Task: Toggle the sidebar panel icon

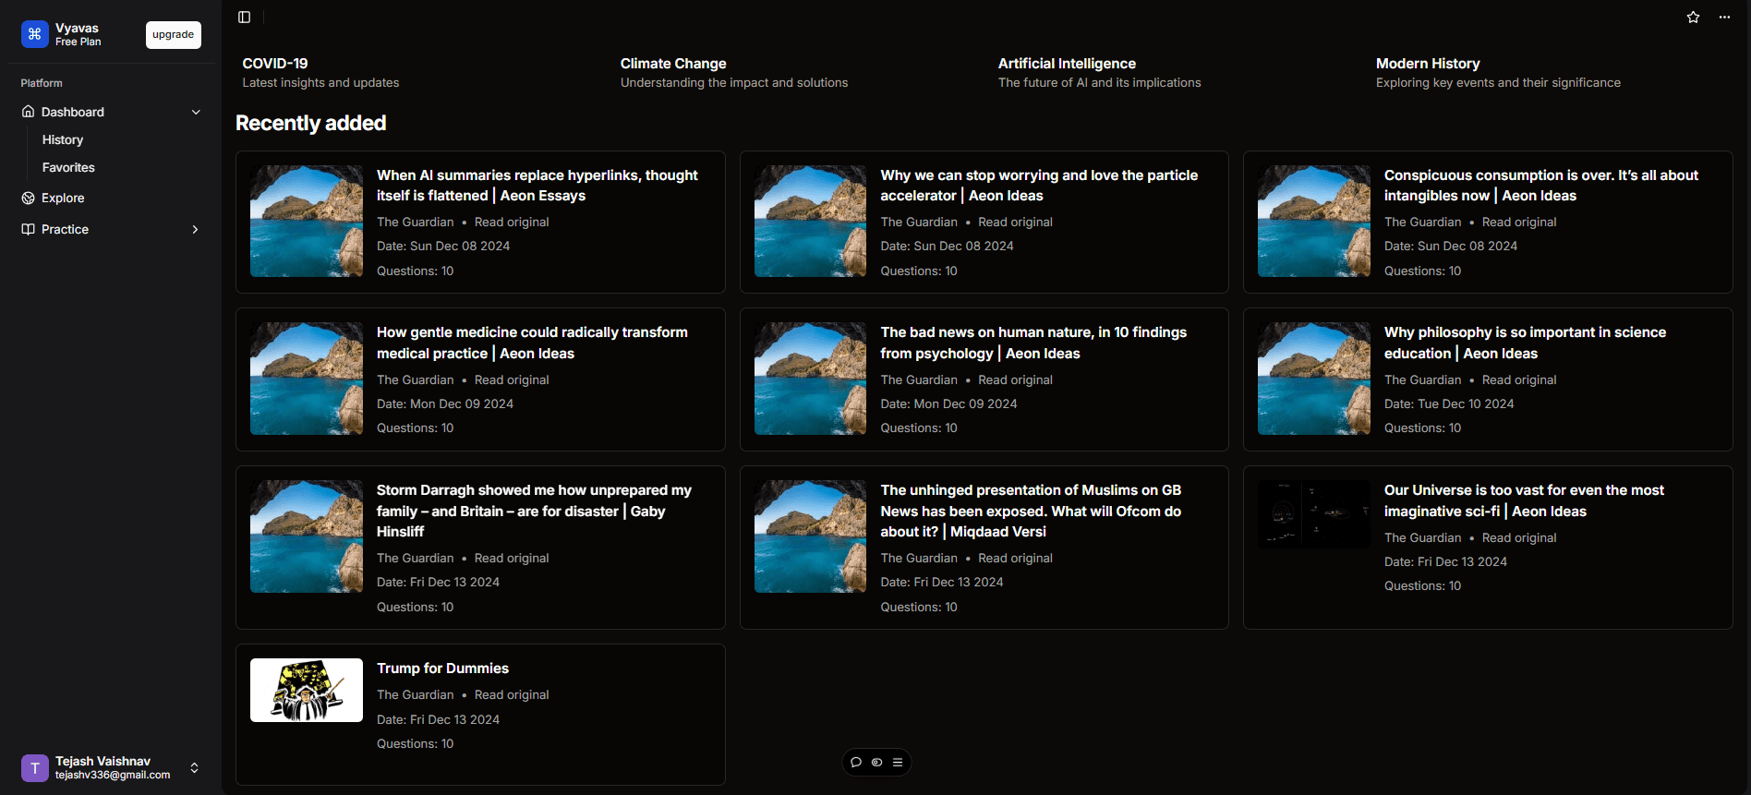Action: coord(244,17)
